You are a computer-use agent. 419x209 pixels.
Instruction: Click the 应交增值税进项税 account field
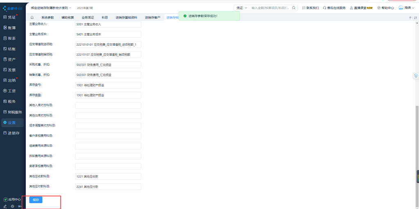point(108,45)
